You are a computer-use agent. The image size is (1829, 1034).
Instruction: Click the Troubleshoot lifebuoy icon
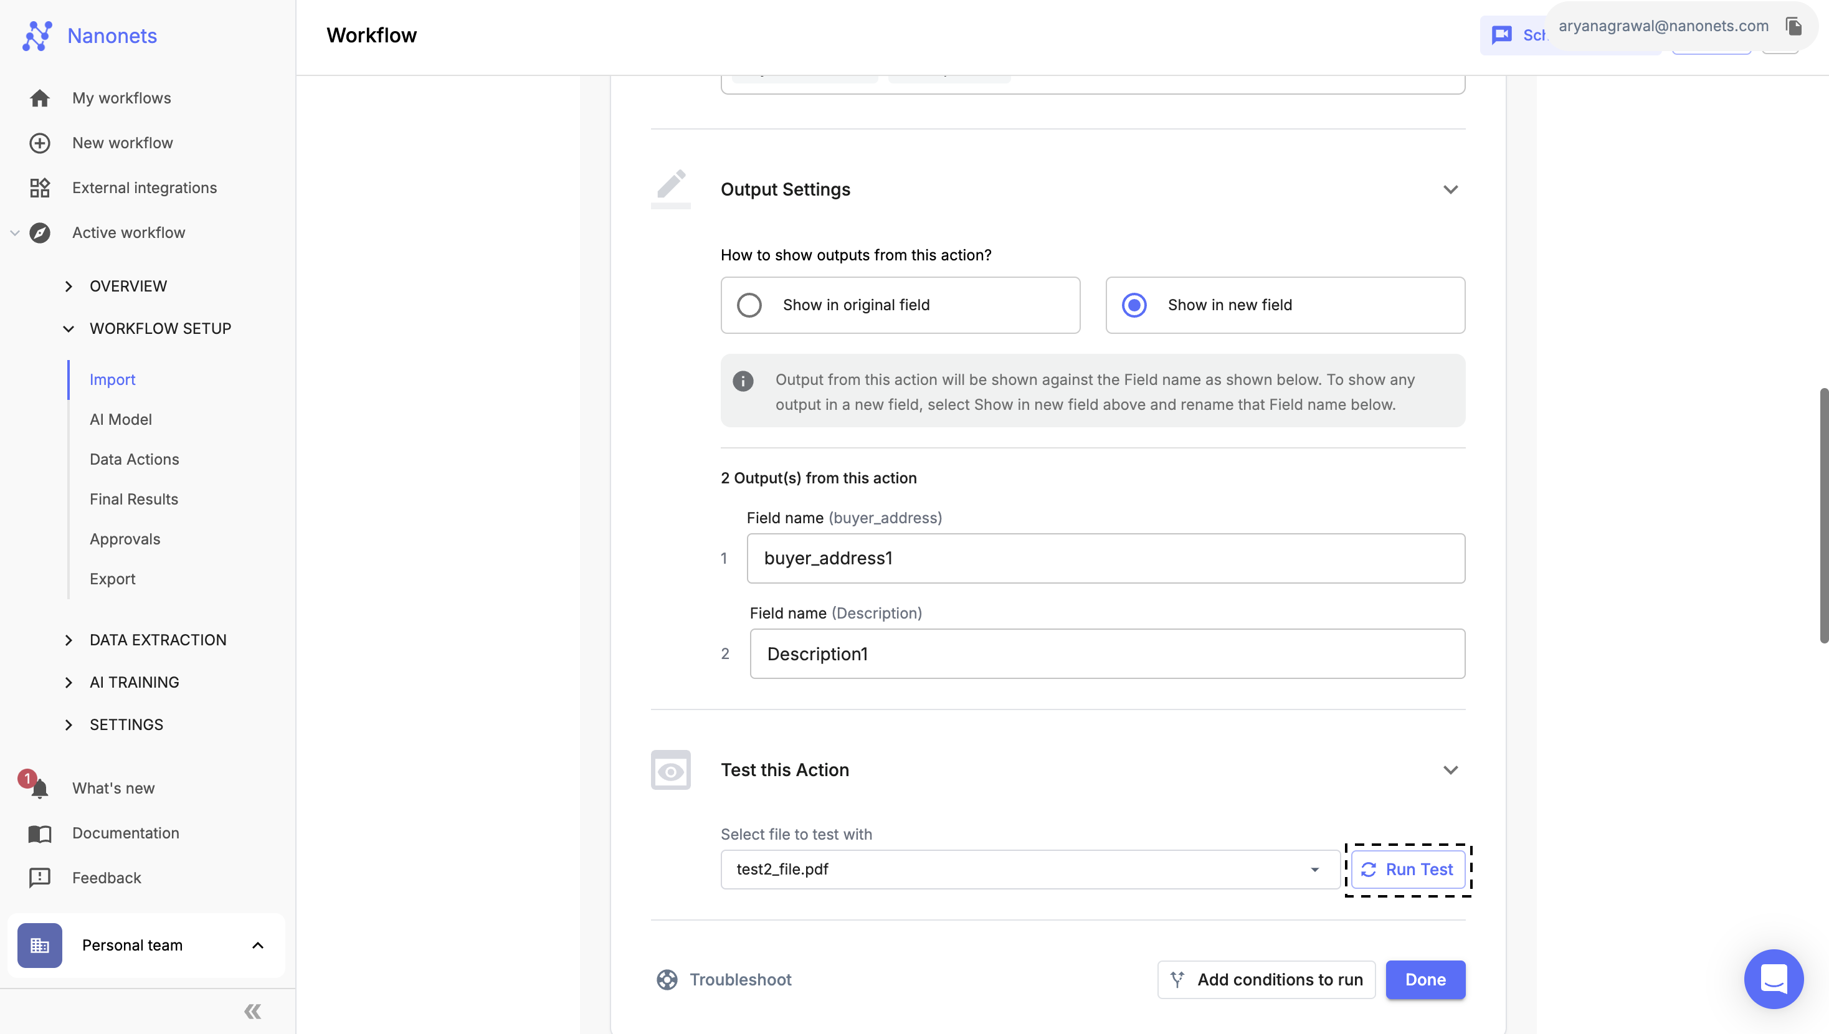(667, 979)
